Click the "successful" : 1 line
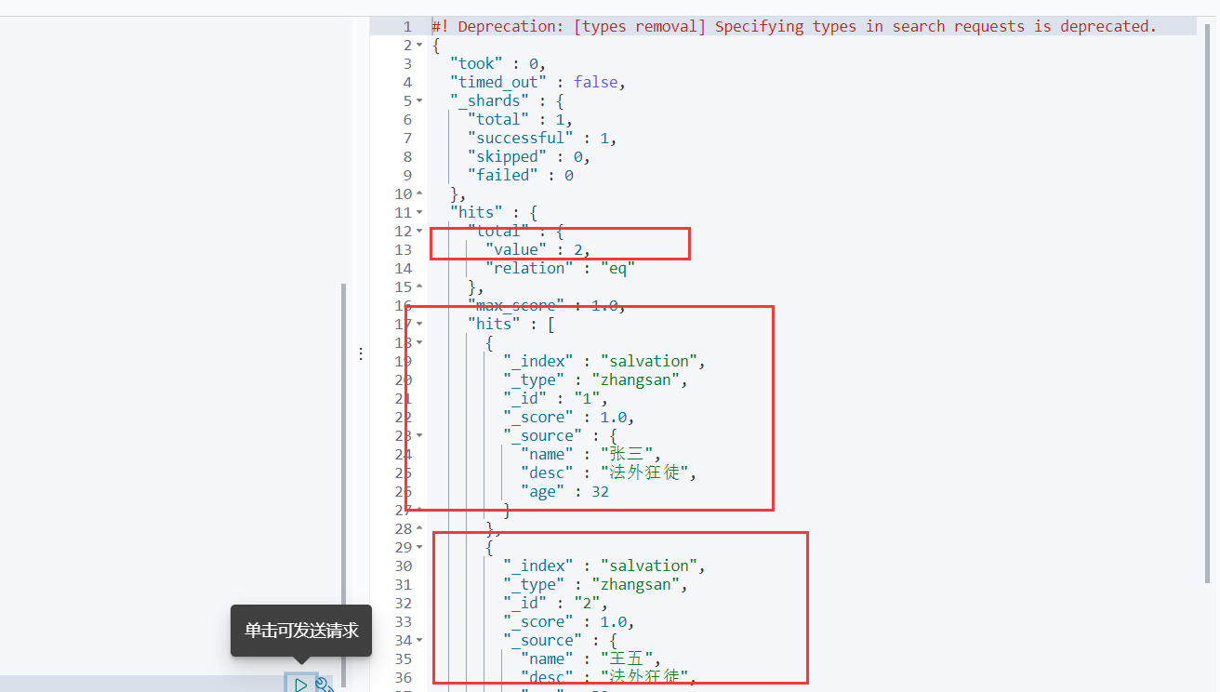Image resolution: width=1220 pixels, height=692 pixels. coord(542,138)
